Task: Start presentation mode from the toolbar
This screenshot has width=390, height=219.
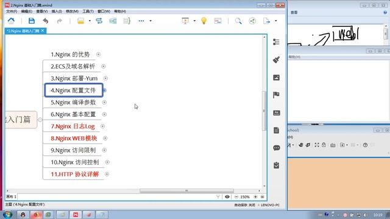Action: (185, 21)
